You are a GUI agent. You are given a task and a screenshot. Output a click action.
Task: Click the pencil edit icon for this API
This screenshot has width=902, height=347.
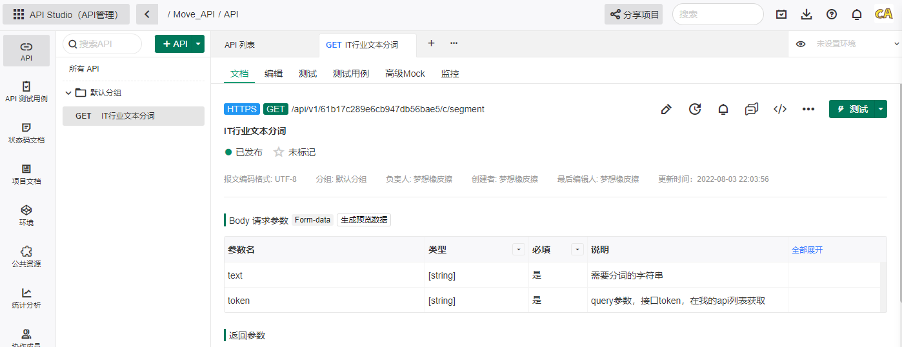point(666,109)
